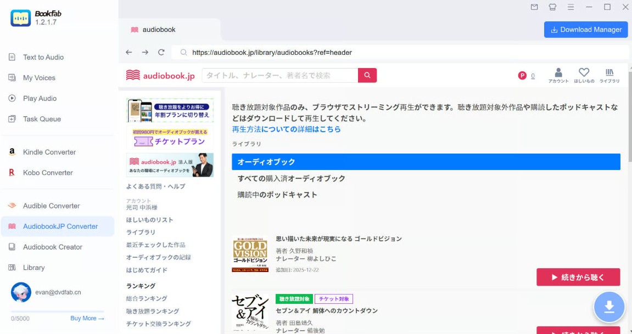This screenshot has width=632, height=334.
Task: Open the Download Manager
Action: click(585, 30)
